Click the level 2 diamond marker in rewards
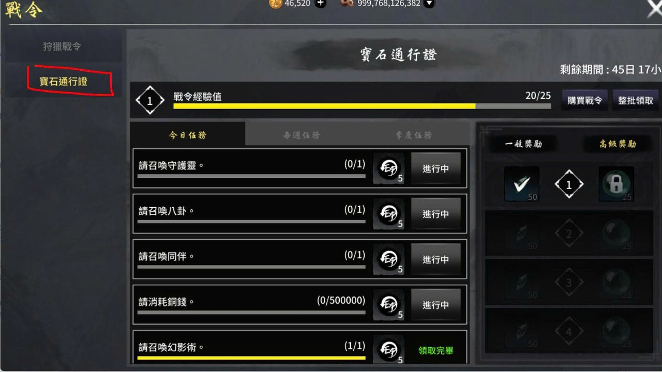Screen dimensions: 662x372 (x=569, y=235)
